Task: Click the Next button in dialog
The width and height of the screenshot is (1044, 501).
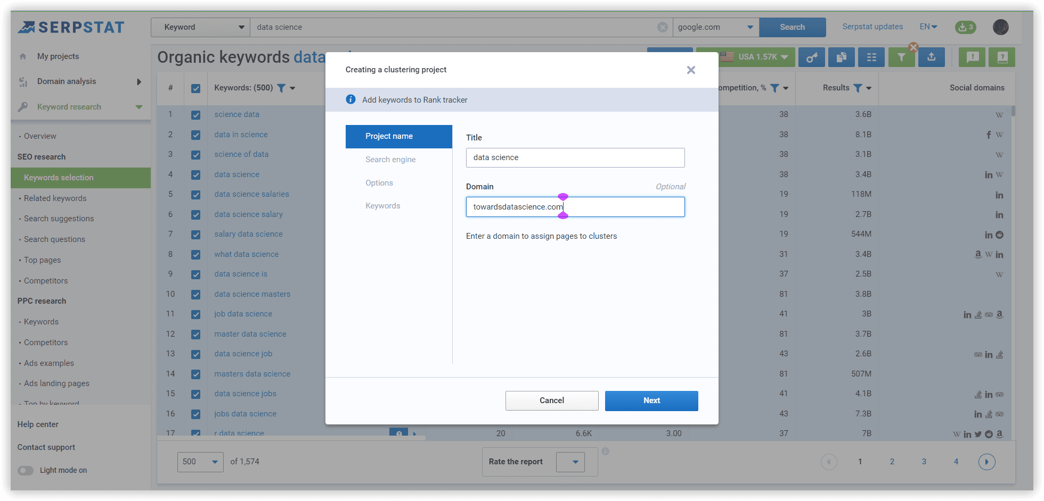Action: pyautogui.click(x=651, y=400)
